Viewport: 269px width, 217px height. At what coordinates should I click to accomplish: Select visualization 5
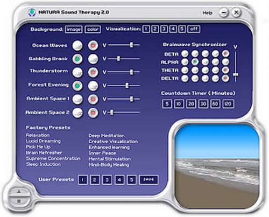coord(182,29)
